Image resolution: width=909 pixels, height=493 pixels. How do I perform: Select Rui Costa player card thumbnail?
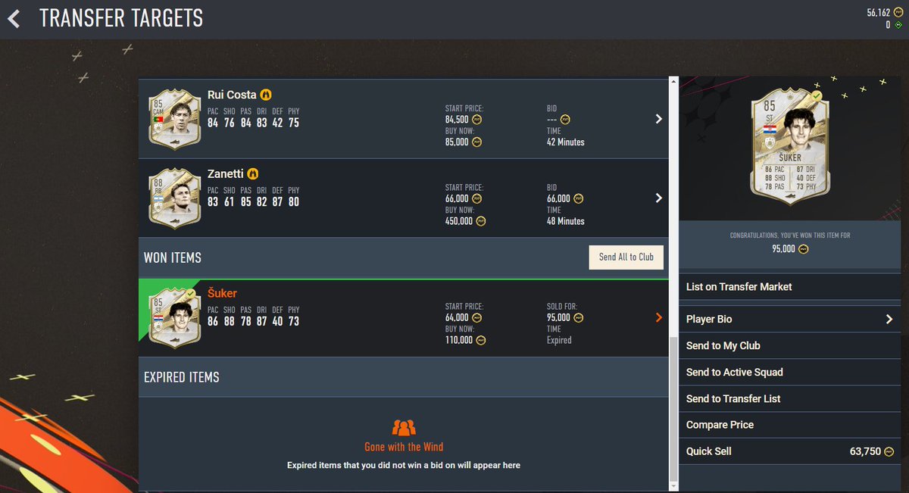point(175,118)
